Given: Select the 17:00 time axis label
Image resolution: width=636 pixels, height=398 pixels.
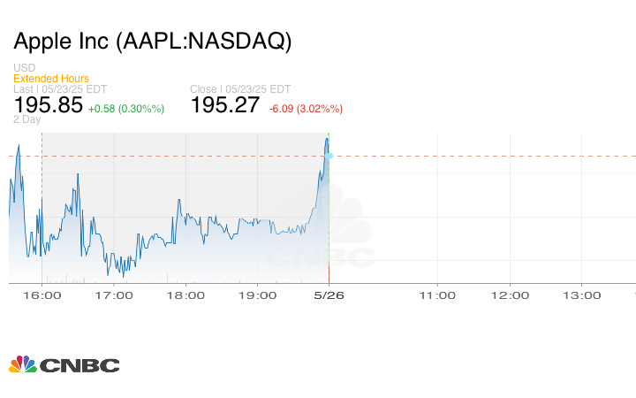Looking at the screenshot, I should pos(115,295).
